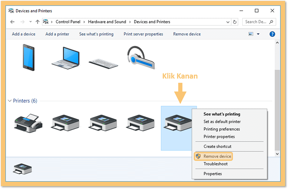Image resolution: width=288 pixels, height=189 pixels.
Task: Select the fax machine printer icon
Action: point(28,123)
